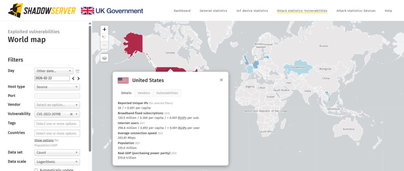This screenshot has height=171, width=404.
Task: Click the Port input field
Action: (x=57, y=96)
